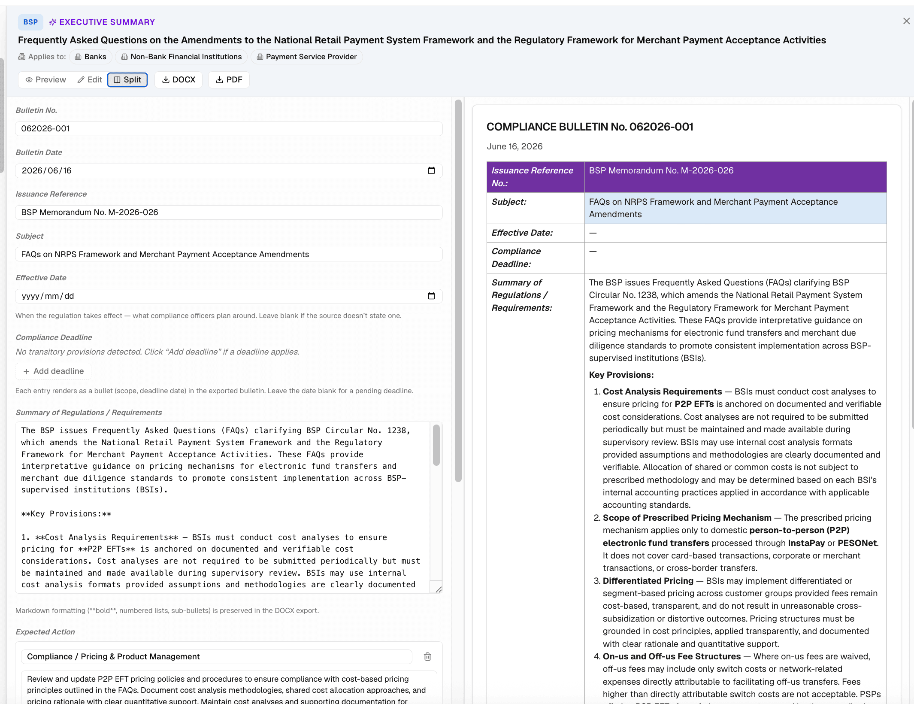Viewport: 914px width, 704px height.
Task: Click the Effective Date yyyy/mm/dd field
Action: (x=229, y=296)
